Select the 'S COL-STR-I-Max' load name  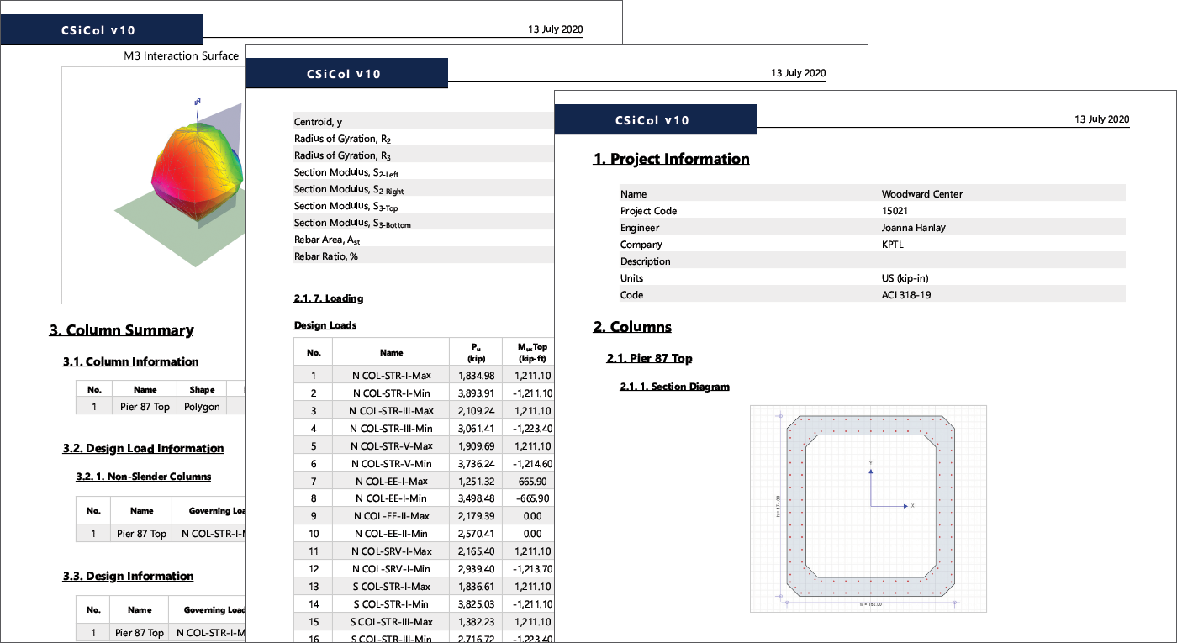[x=391, y=586]
